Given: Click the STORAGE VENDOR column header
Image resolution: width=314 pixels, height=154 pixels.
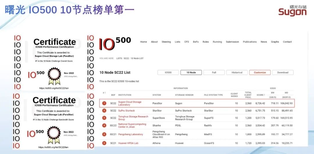Looking at the screenshot, I should tap(184, 95).
